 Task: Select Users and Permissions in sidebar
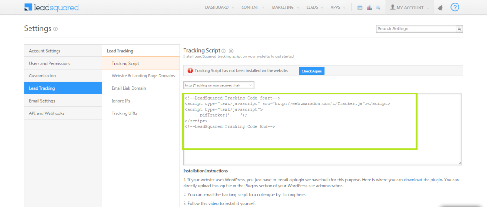click(63, 63)
